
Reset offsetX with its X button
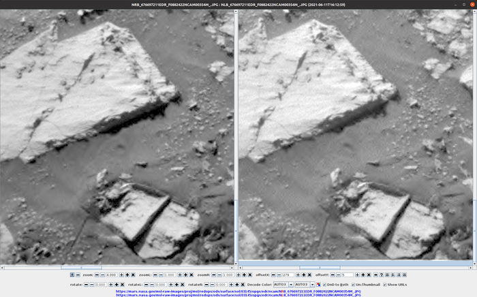[x=309, y=275]
